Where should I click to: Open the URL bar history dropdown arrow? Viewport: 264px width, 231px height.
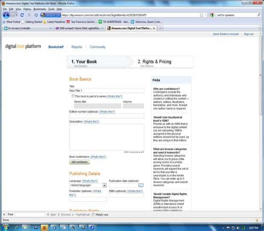point(206,15)
